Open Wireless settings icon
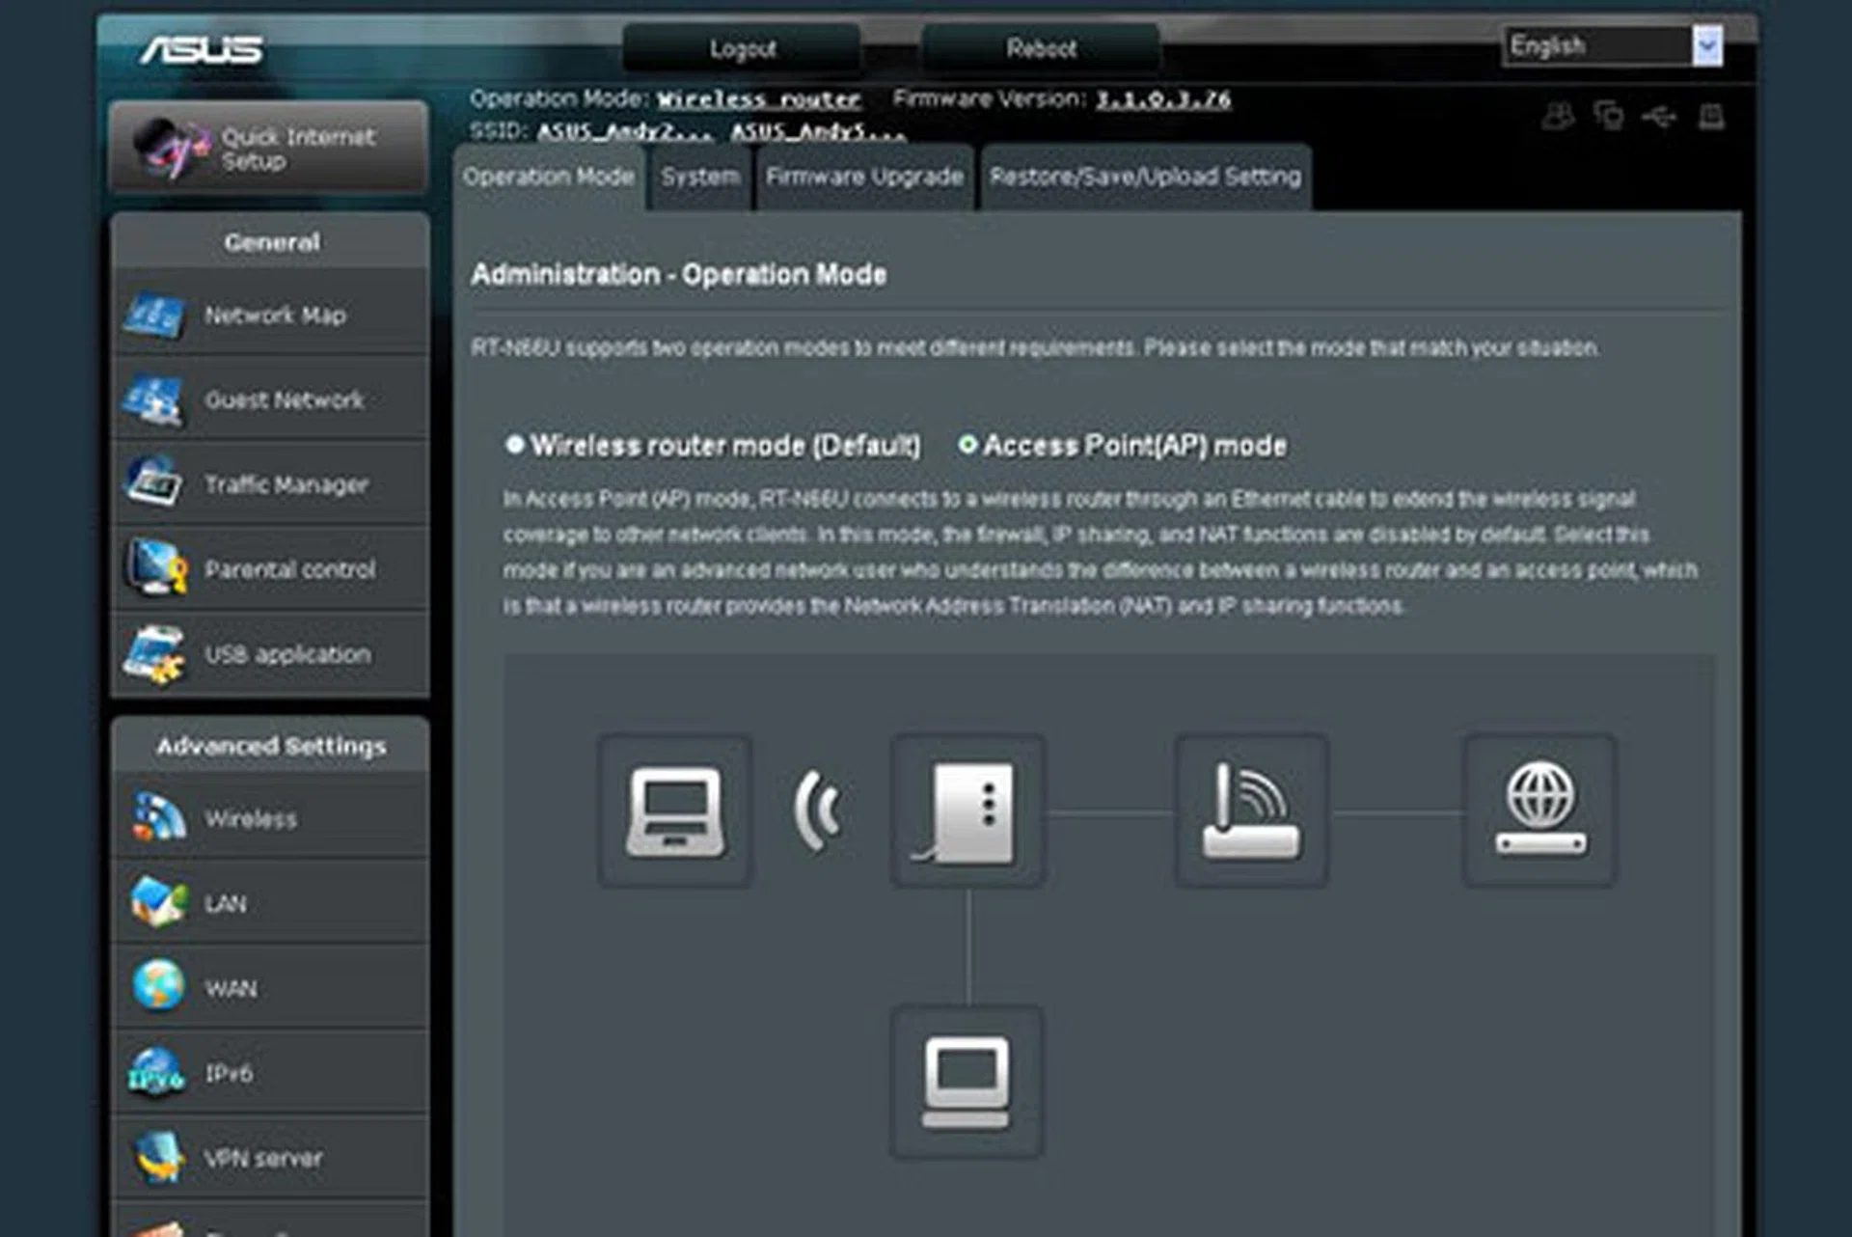The width and height of the screenshot is (1852, 1237). (158, 818)
